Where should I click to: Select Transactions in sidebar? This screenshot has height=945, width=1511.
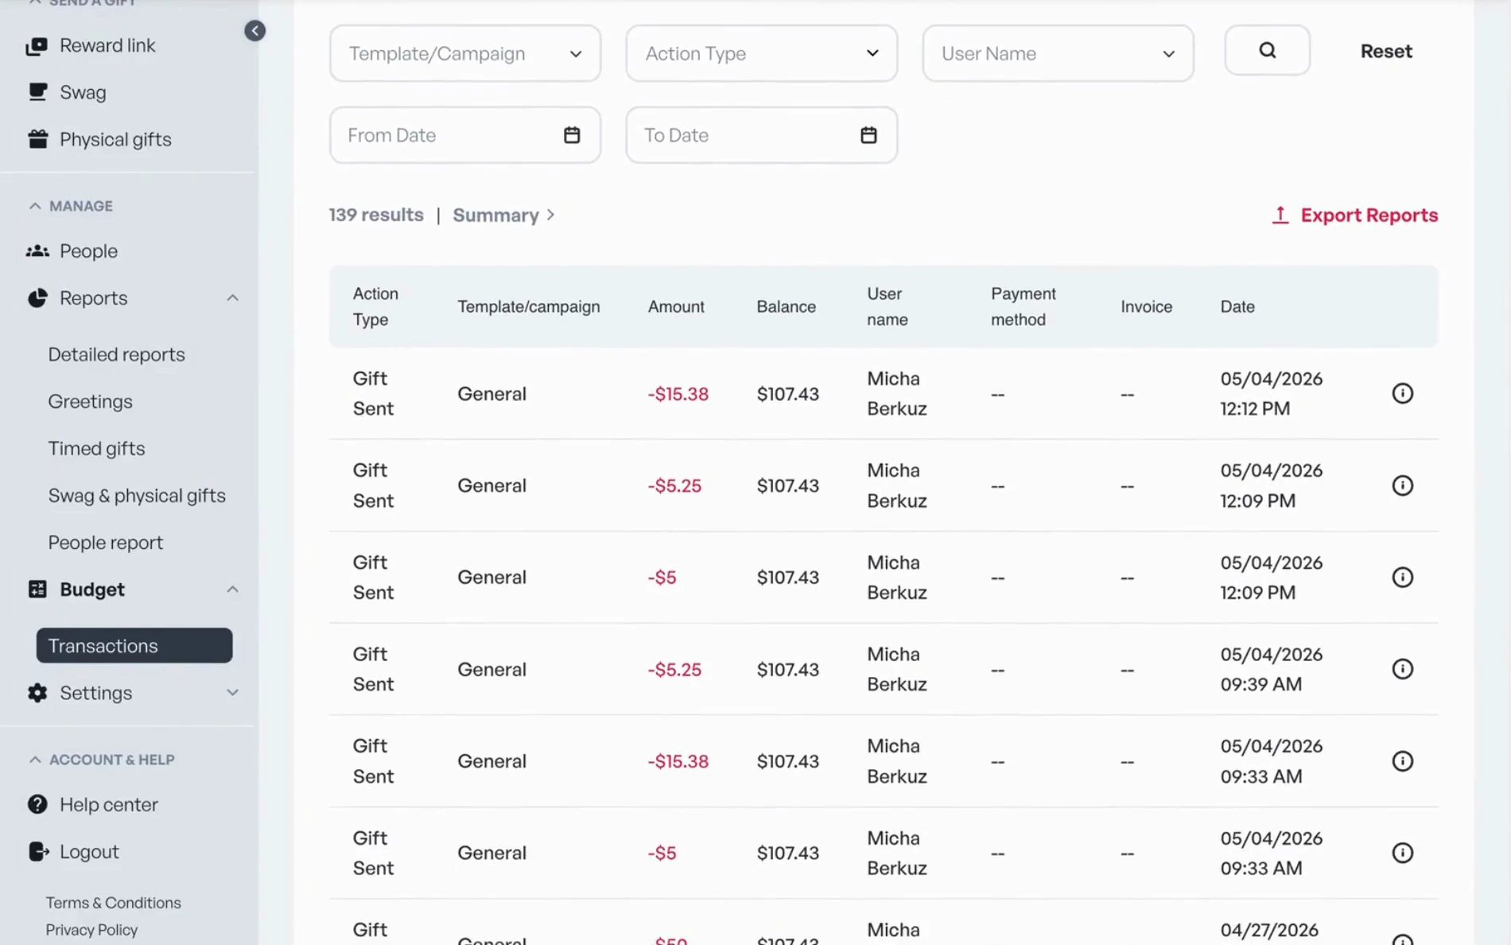pos(134,646)
